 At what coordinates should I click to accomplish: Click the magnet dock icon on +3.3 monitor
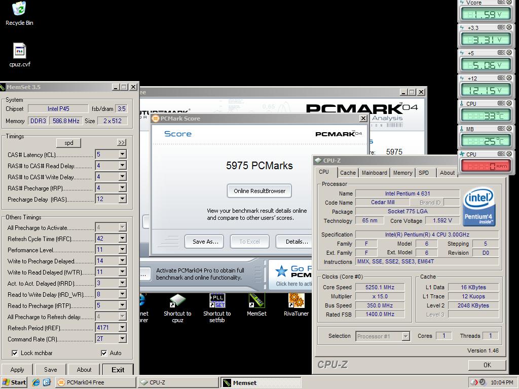[x=501, y=27]
